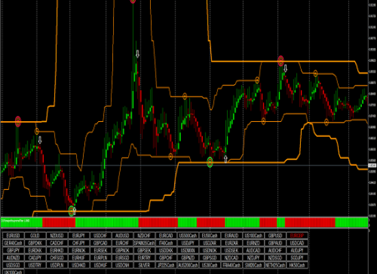
Task: Click the white down arrow on the left chart side
Action: pyautogui.click(x=40, y=140)
